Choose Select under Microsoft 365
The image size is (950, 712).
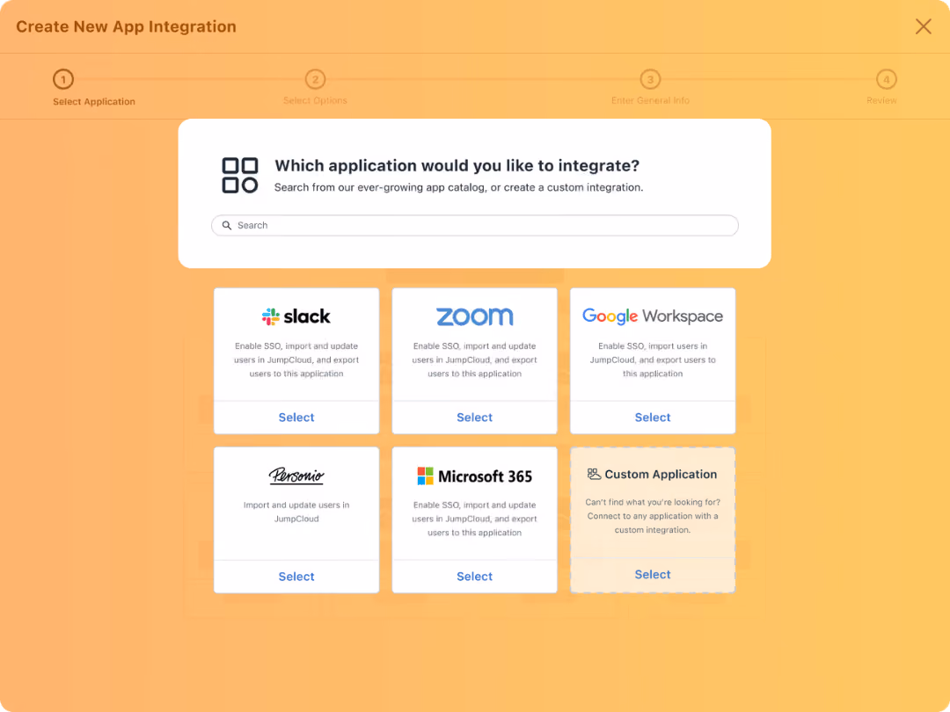(474, 577)
